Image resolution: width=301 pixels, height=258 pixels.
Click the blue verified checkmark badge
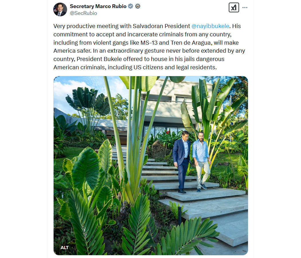click(130, 6)
